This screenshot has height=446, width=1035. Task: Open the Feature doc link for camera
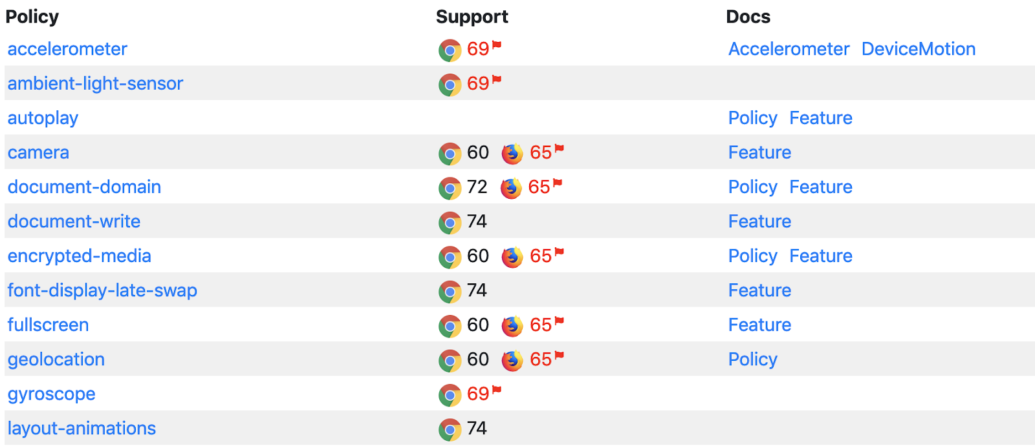coord(759,153)
